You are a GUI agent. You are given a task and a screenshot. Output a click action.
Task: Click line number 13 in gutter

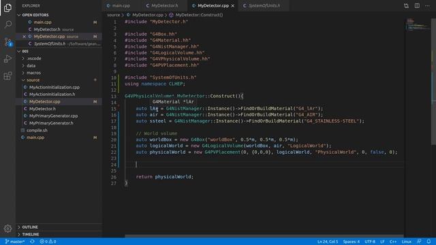(114, 97)
